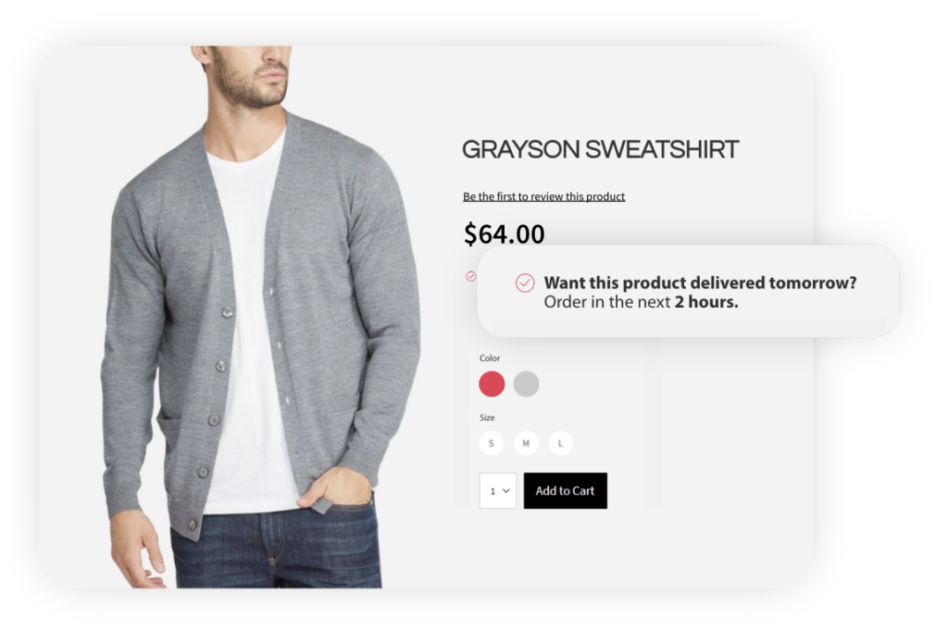Open the quantity dropdown
This screenshot has height=630, width=948.
pos(497,491)
